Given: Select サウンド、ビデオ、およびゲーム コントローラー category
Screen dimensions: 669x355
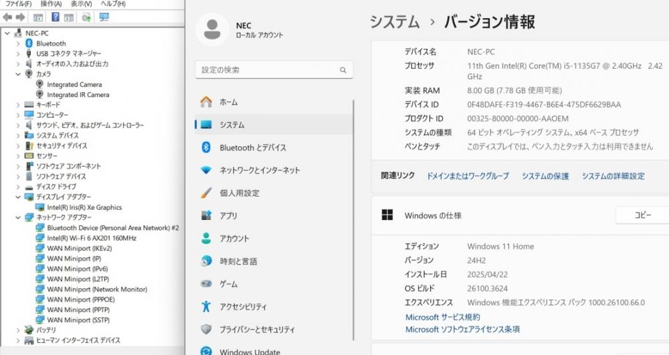Looking at the screenshot, I should point(90,125).
